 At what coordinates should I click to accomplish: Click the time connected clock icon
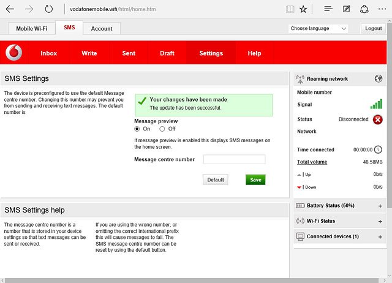point(378,149)
